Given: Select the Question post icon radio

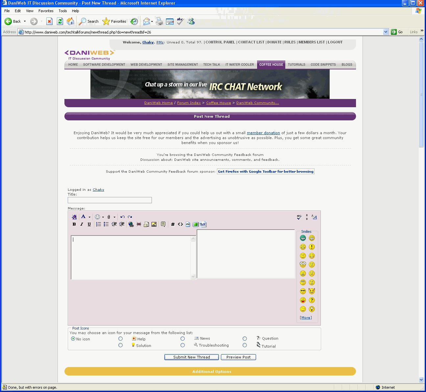Looking at the screenshot, I should (245, 339).
